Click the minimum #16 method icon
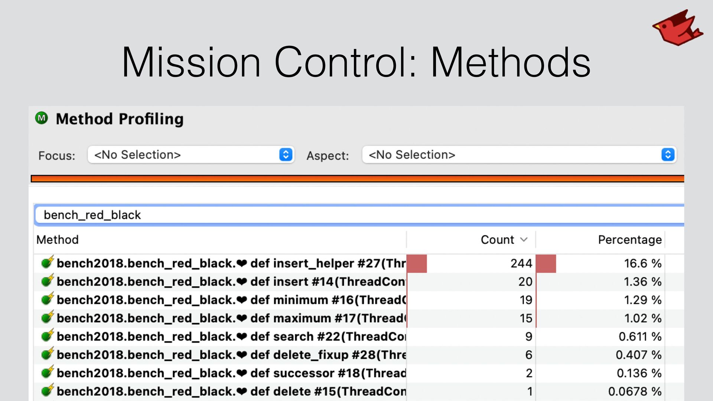 48,299
